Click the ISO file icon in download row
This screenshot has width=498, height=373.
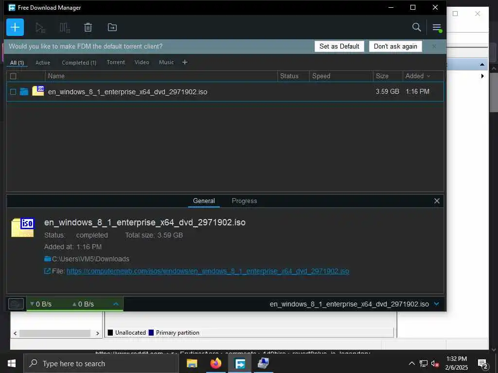pos(38,91)
